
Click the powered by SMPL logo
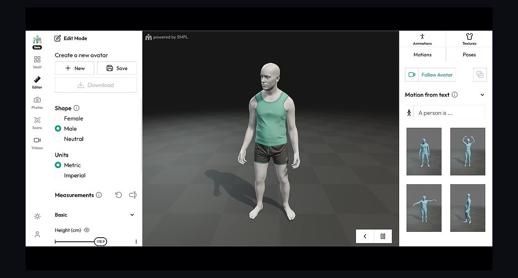[x=167, y=37]
